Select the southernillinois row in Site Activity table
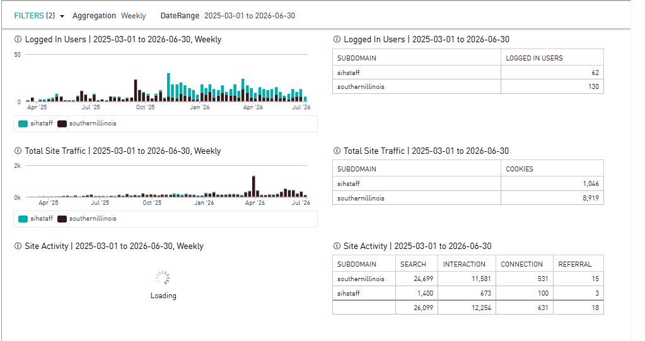The width and height of the screenshot is (645, 341). point(468,279)
